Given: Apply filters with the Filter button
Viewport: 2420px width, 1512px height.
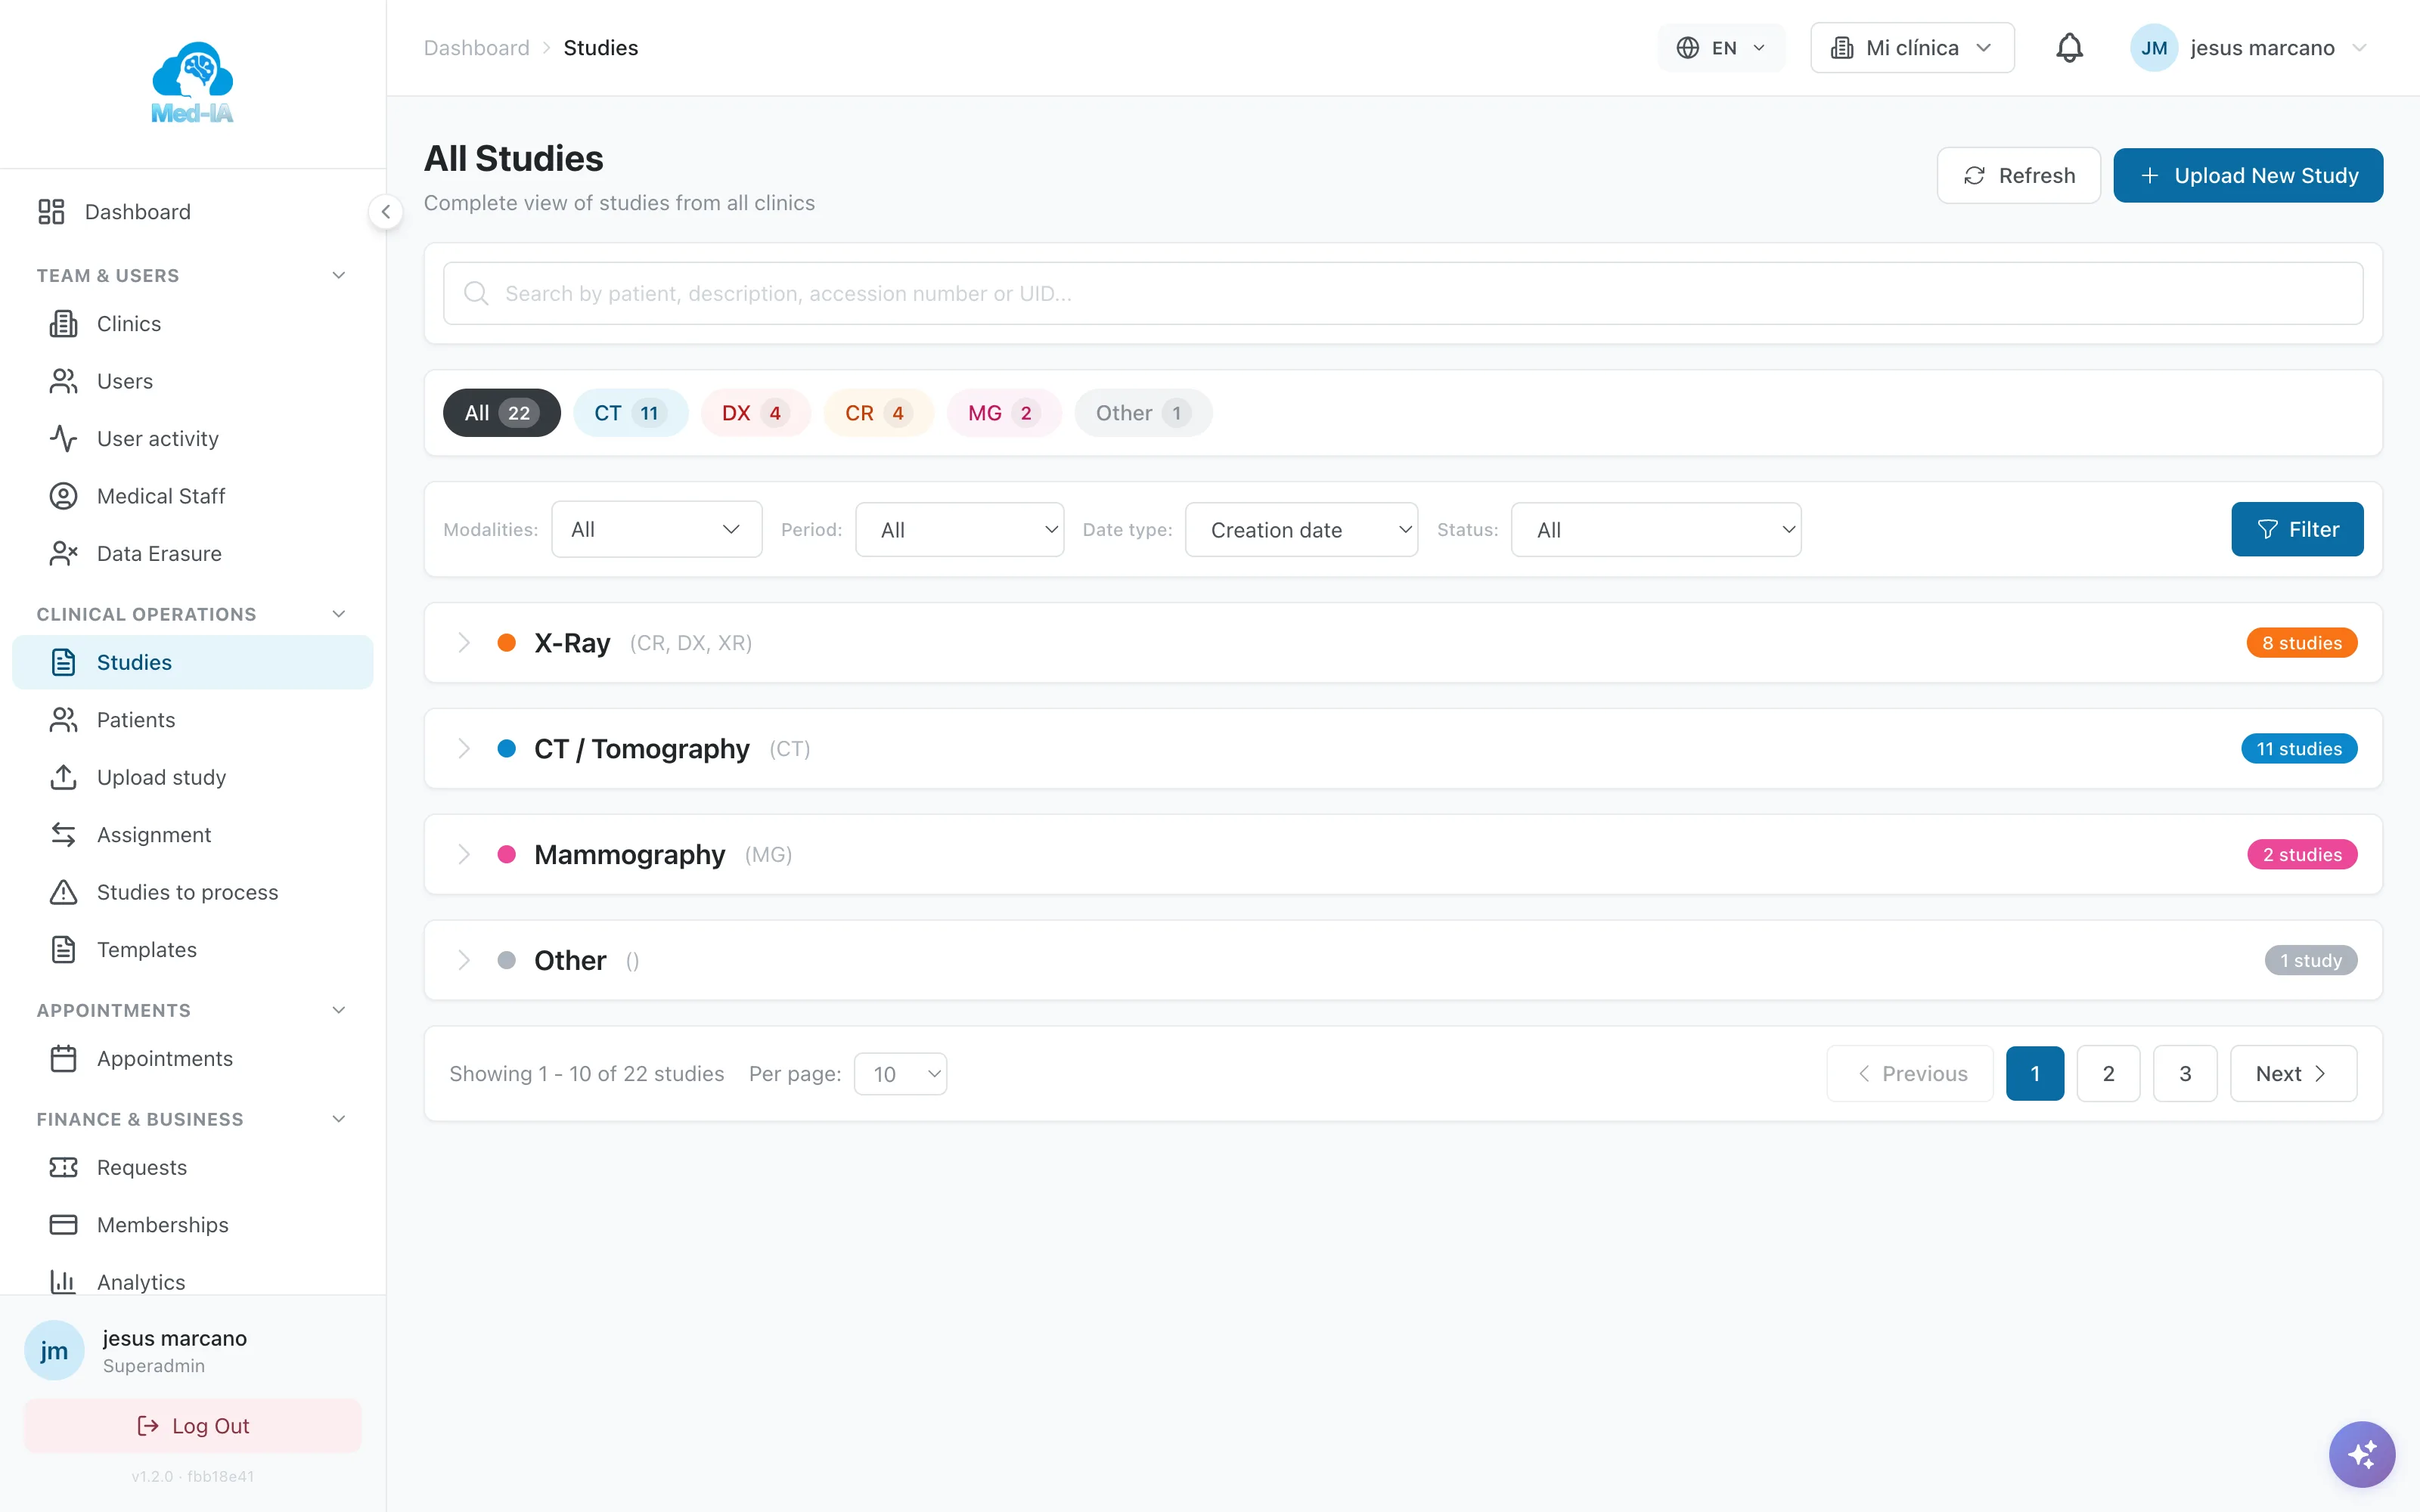Looking at the screenshot, I should pyautogui.click(x=2297, y=529).
